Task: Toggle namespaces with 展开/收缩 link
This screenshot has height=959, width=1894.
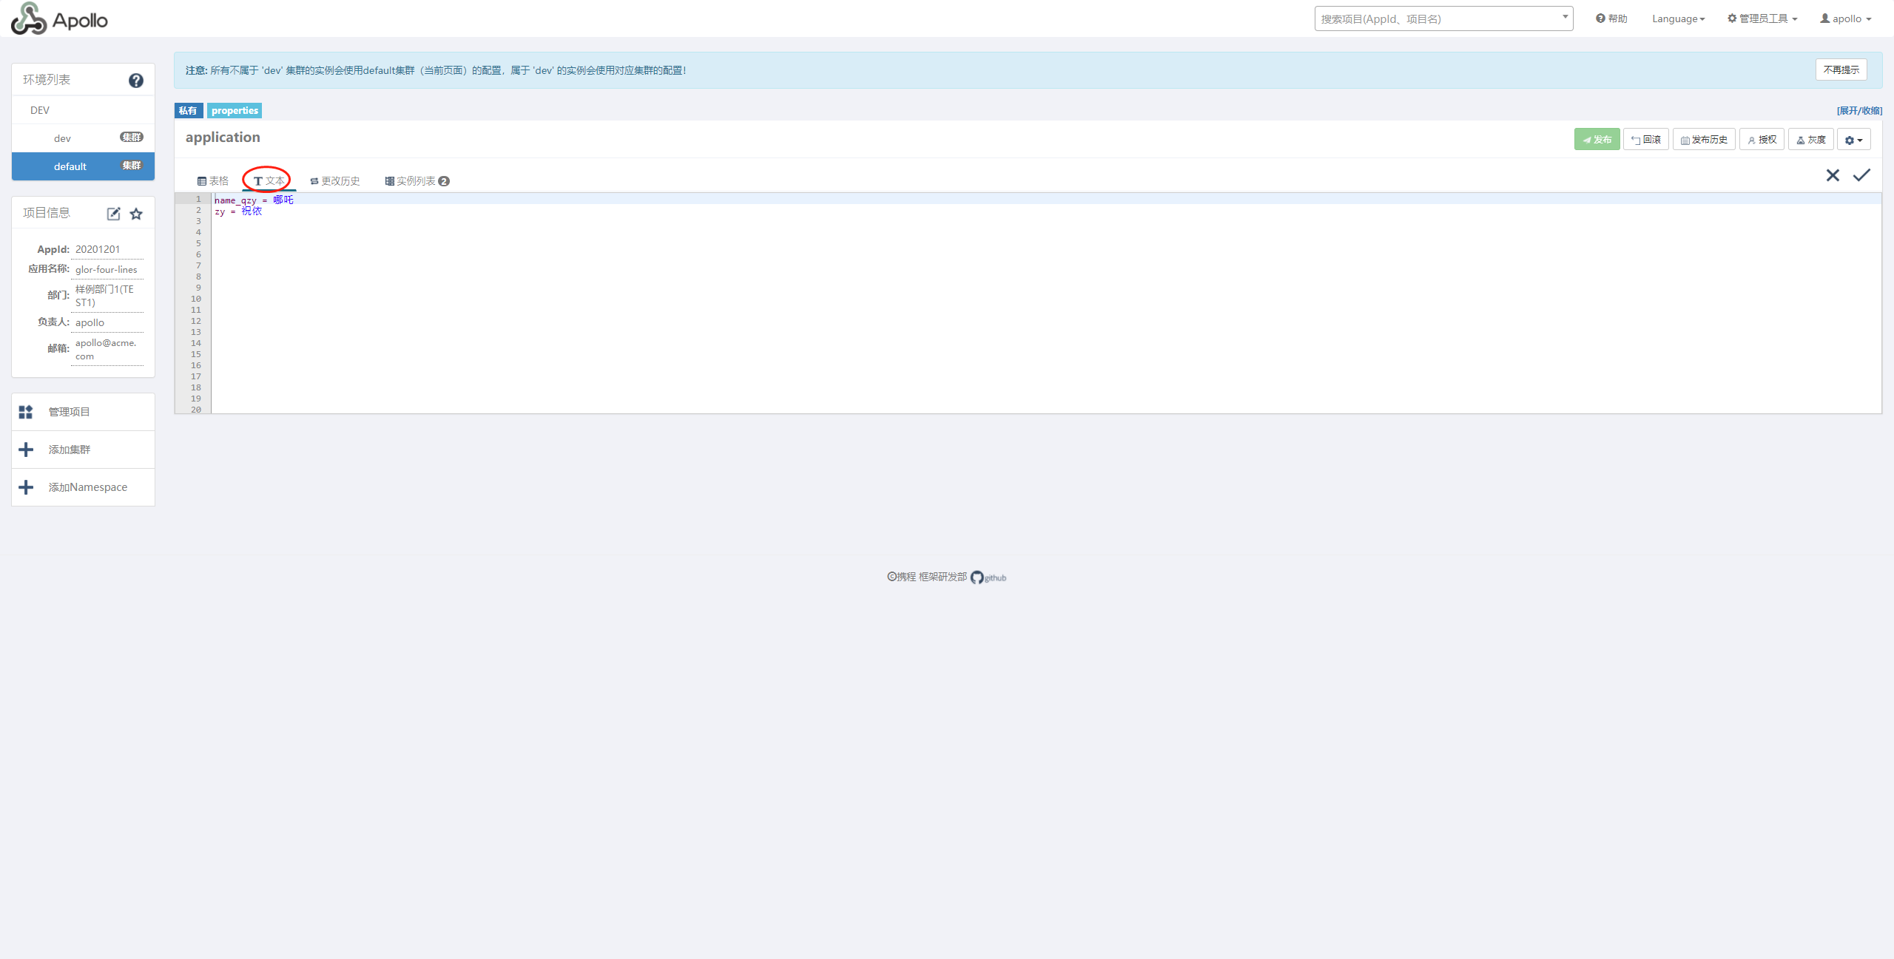Action: 1858,110
